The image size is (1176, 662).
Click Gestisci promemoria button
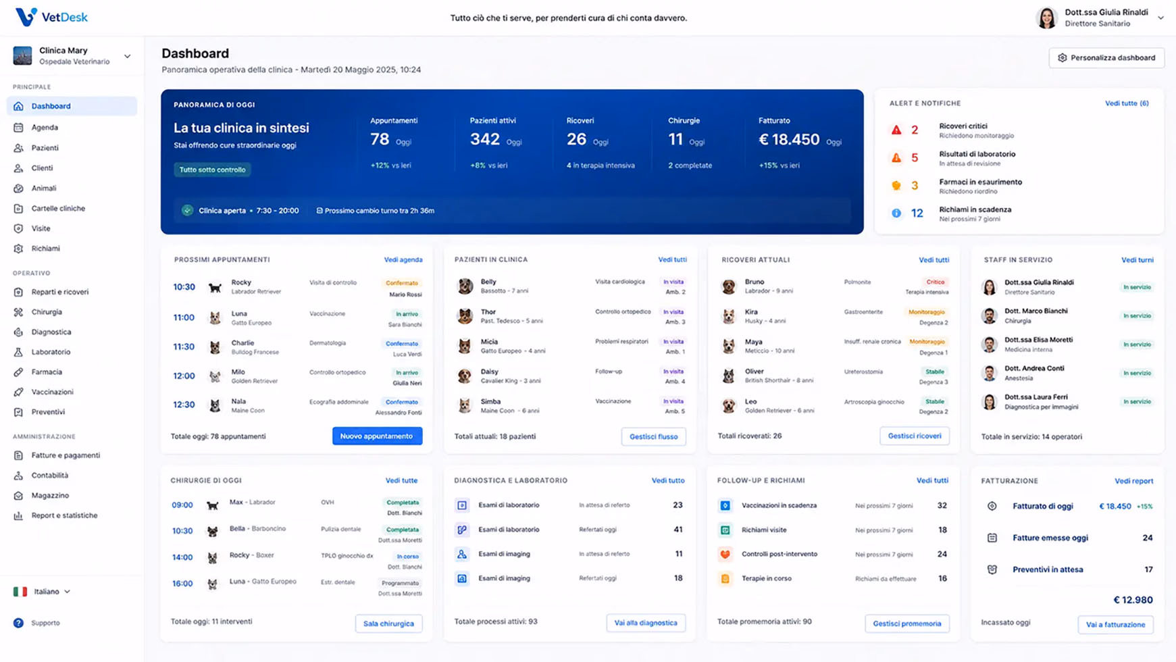coord(906,623)
